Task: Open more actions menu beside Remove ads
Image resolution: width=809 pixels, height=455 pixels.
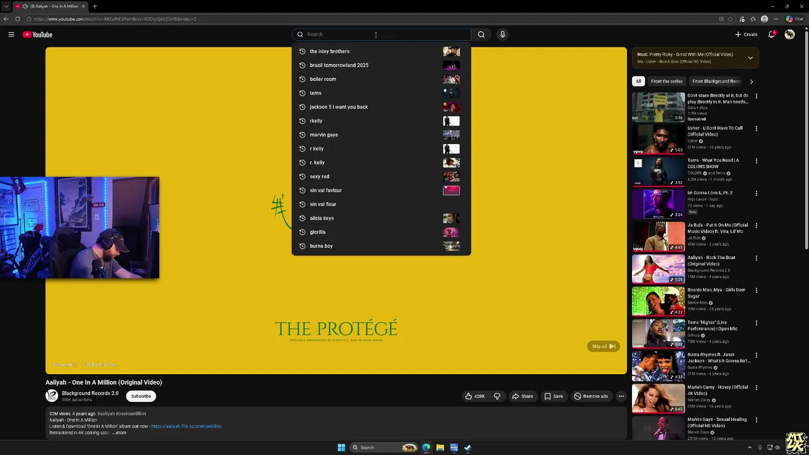Action: coord(621,396)
